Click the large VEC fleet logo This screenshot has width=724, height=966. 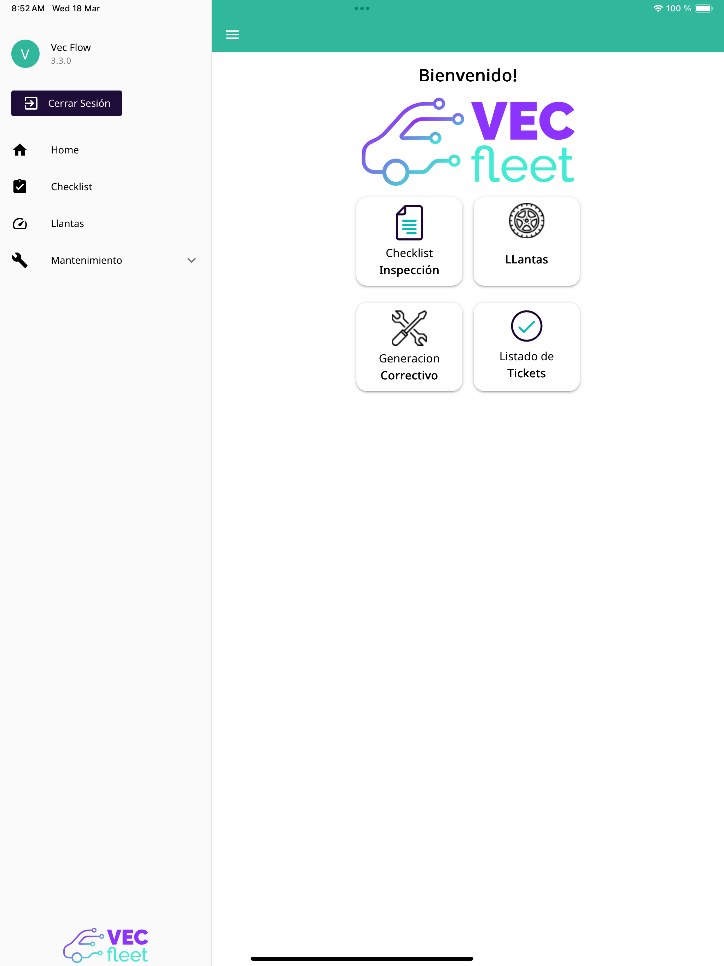point(468,141)
